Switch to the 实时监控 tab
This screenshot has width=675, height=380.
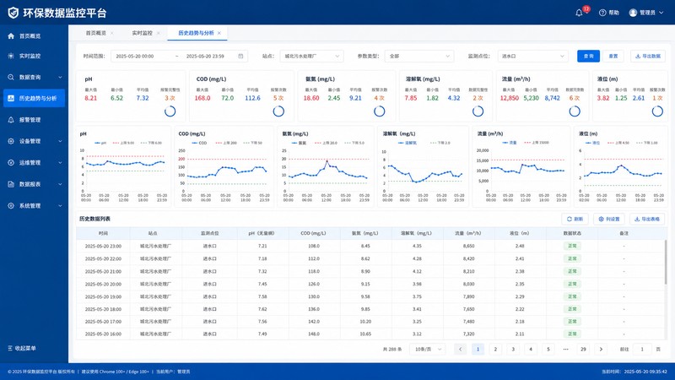click(142, 33)
